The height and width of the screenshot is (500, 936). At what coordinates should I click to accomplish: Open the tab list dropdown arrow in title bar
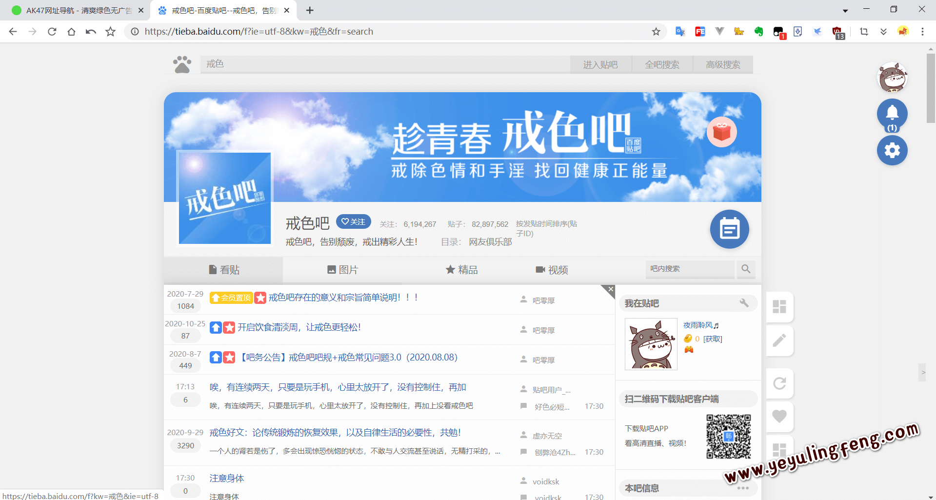click(x=845, y=10)
